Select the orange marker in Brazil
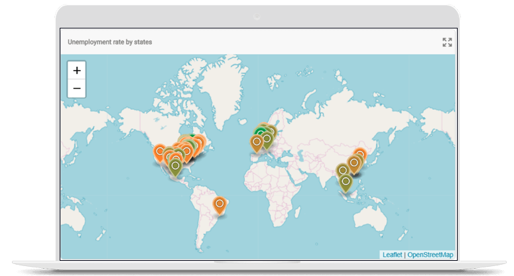Screen dimensions: 514x276 220,206
